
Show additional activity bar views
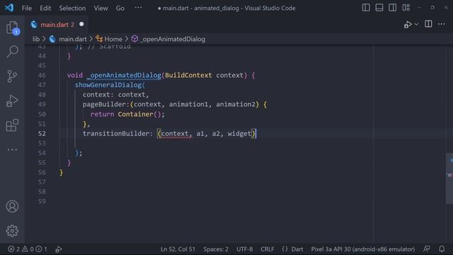pyautogui.click(x=12, y=149)
